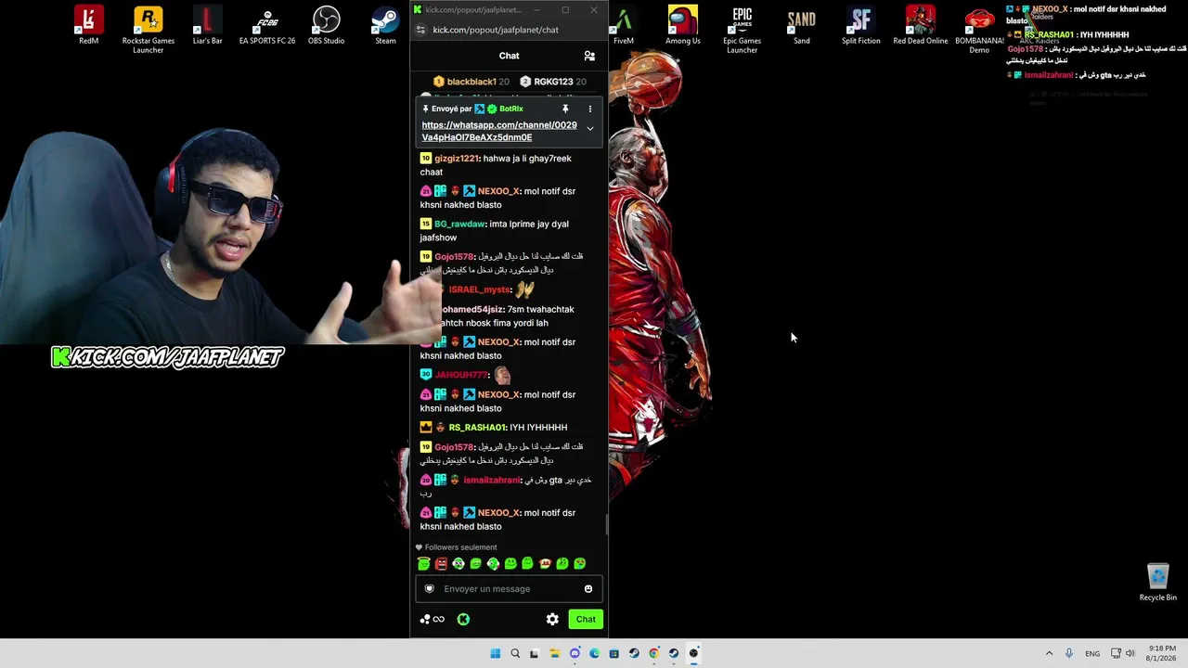
Task: Launch Rockstar Games Launcher from desktop
Action: [148, 30]
